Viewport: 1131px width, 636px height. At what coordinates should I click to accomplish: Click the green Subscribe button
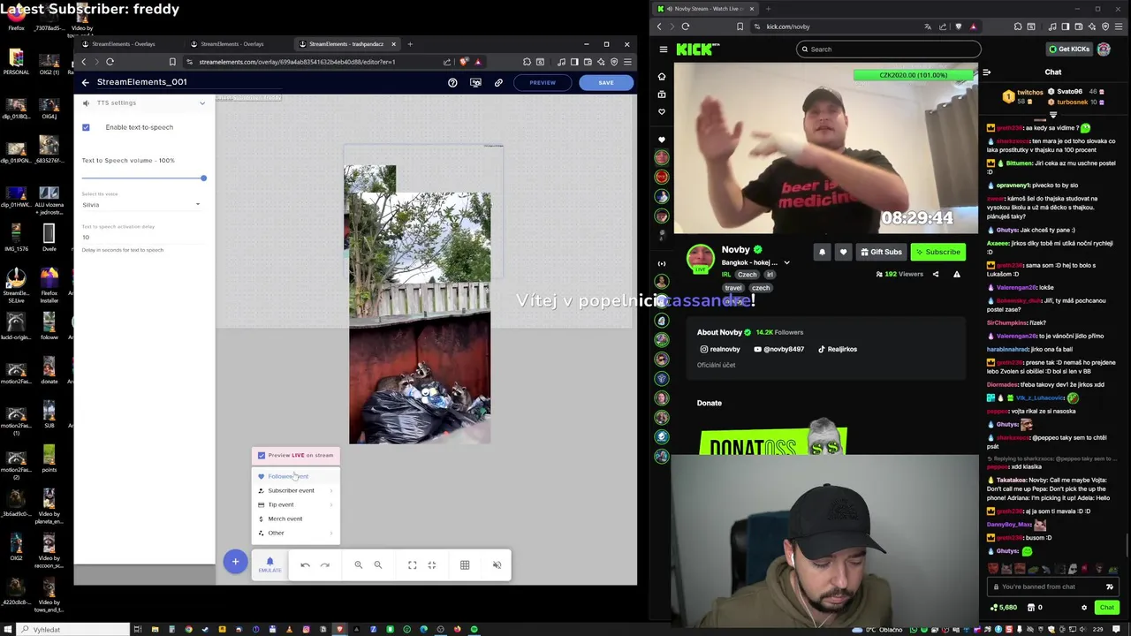938,252
